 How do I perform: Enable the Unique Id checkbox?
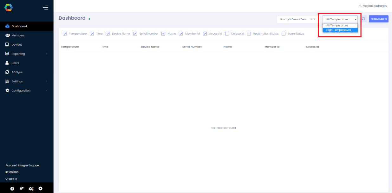click(x=227, y=33)
